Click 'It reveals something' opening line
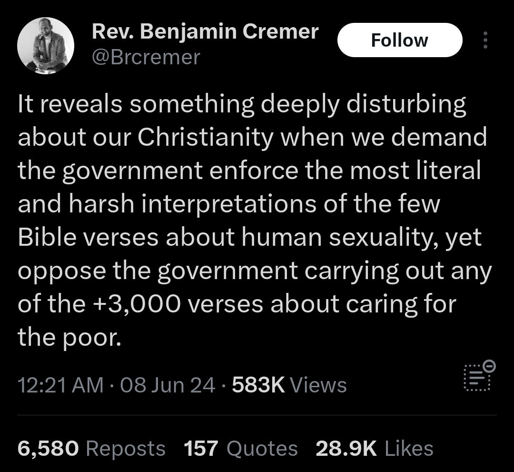The height and width of the screenshot is (472, 514). coord(136,104)
